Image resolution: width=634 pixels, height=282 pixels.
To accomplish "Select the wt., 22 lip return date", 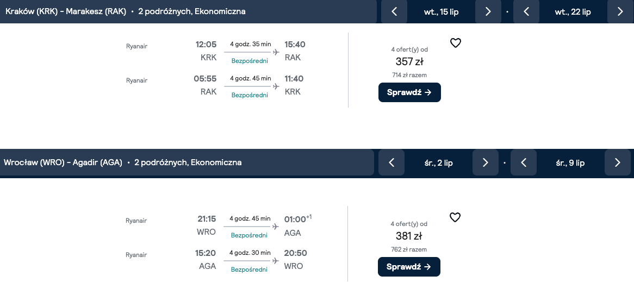I will click(573, 12).
